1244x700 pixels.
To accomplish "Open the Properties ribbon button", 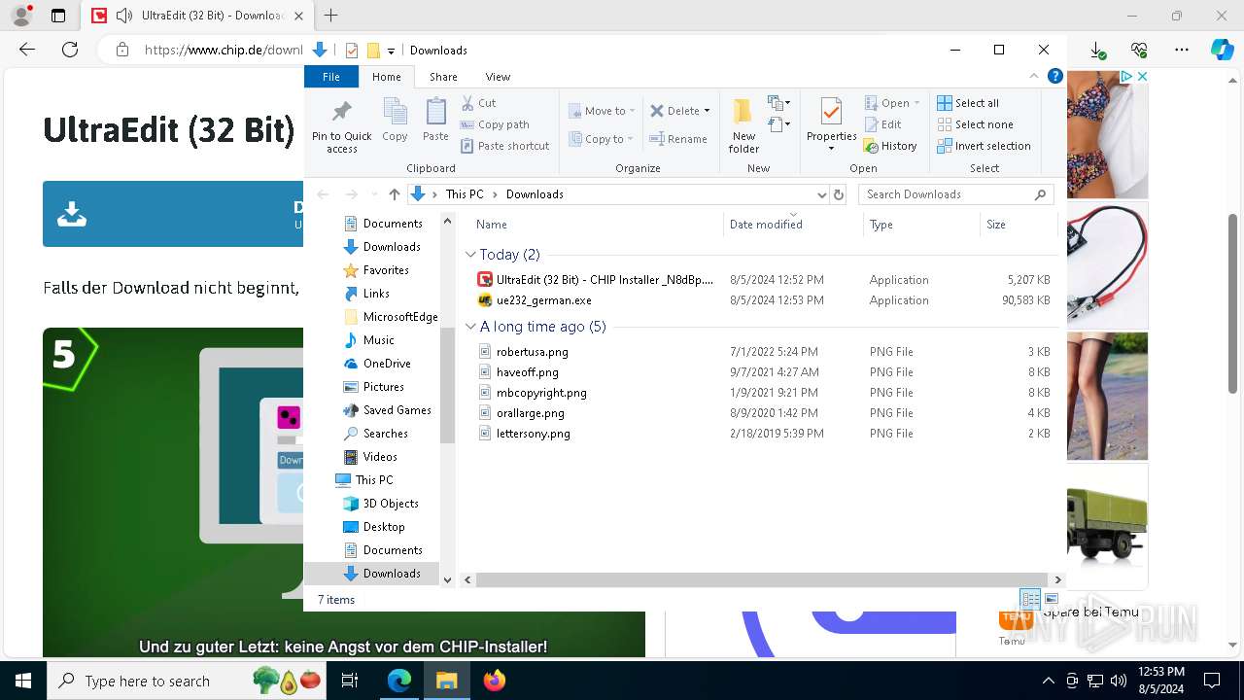I will (831, 124).
